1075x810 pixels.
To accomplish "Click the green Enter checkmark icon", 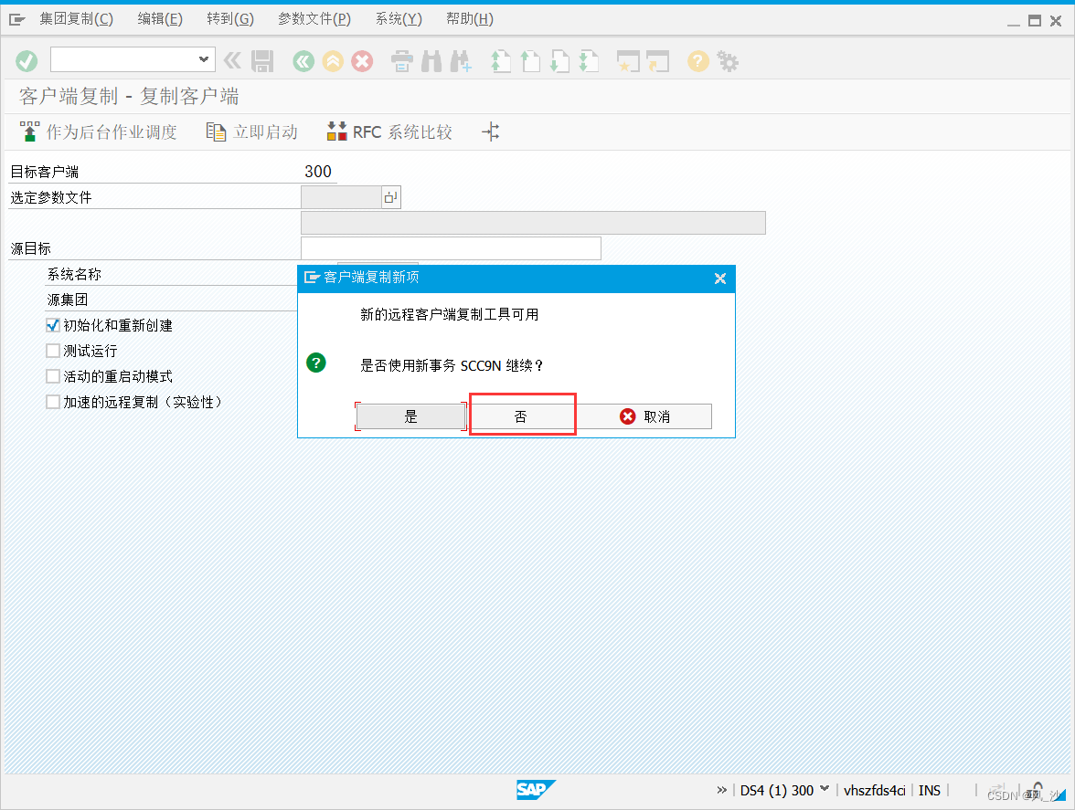I will click(x=27, y=61).
